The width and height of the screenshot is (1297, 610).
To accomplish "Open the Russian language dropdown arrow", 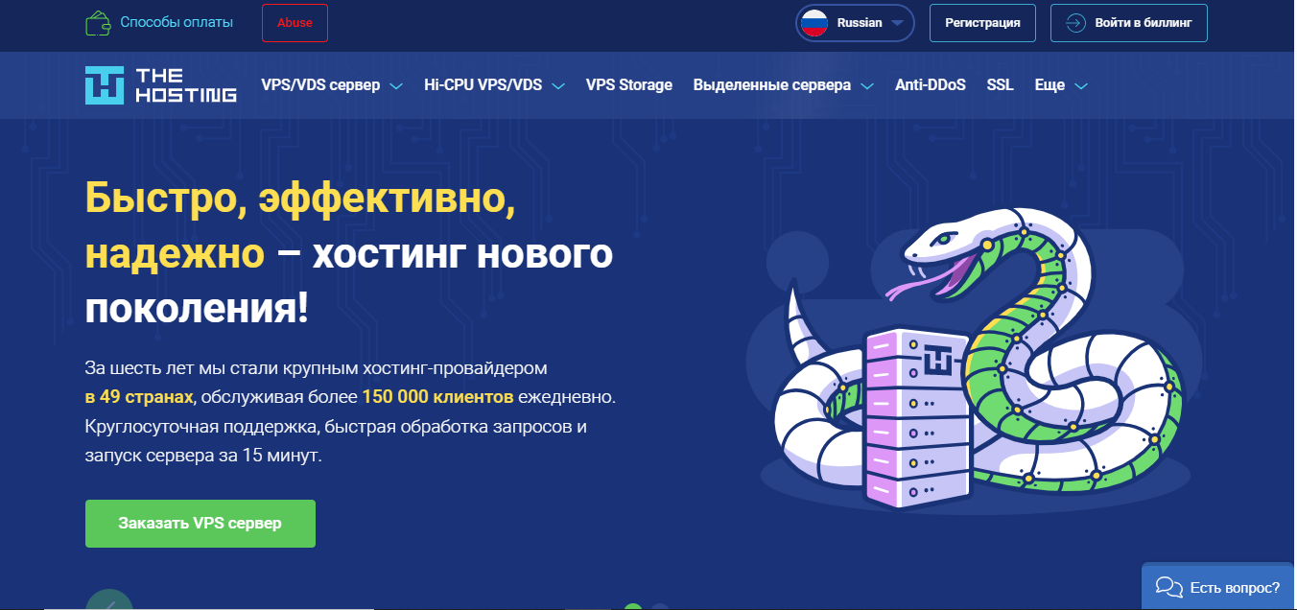I will [897, 23].
